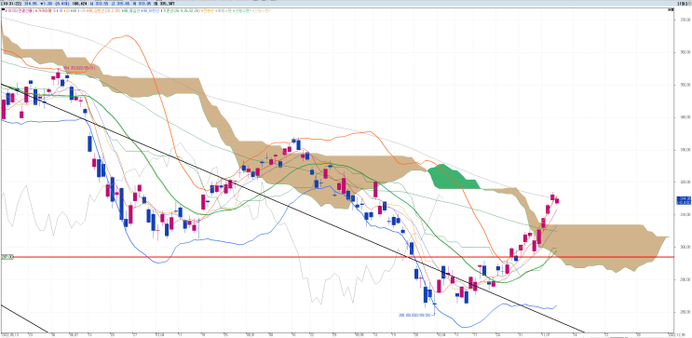Click the volume figure 188,424 in header

click(79, 4)
